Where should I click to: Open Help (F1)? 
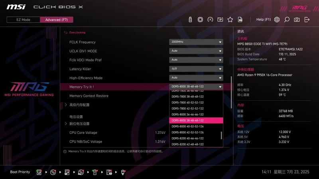264,20
